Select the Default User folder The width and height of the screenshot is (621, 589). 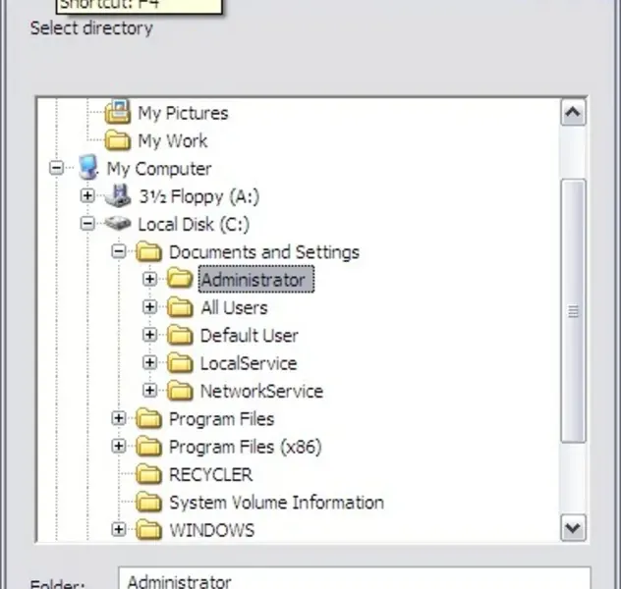[249, 336]
